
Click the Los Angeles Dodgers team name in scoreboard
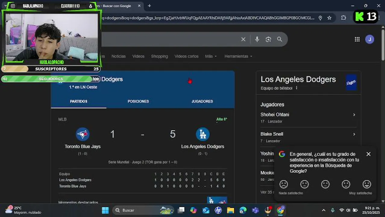[x=202, y=146]
